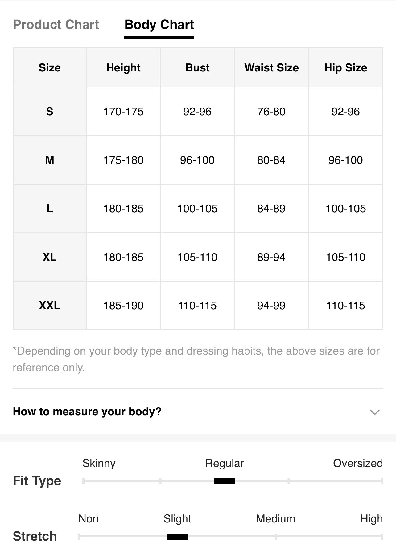Select the M size row
The height and width of the screenshot is (552, 396).
click(x=198, y=160)
